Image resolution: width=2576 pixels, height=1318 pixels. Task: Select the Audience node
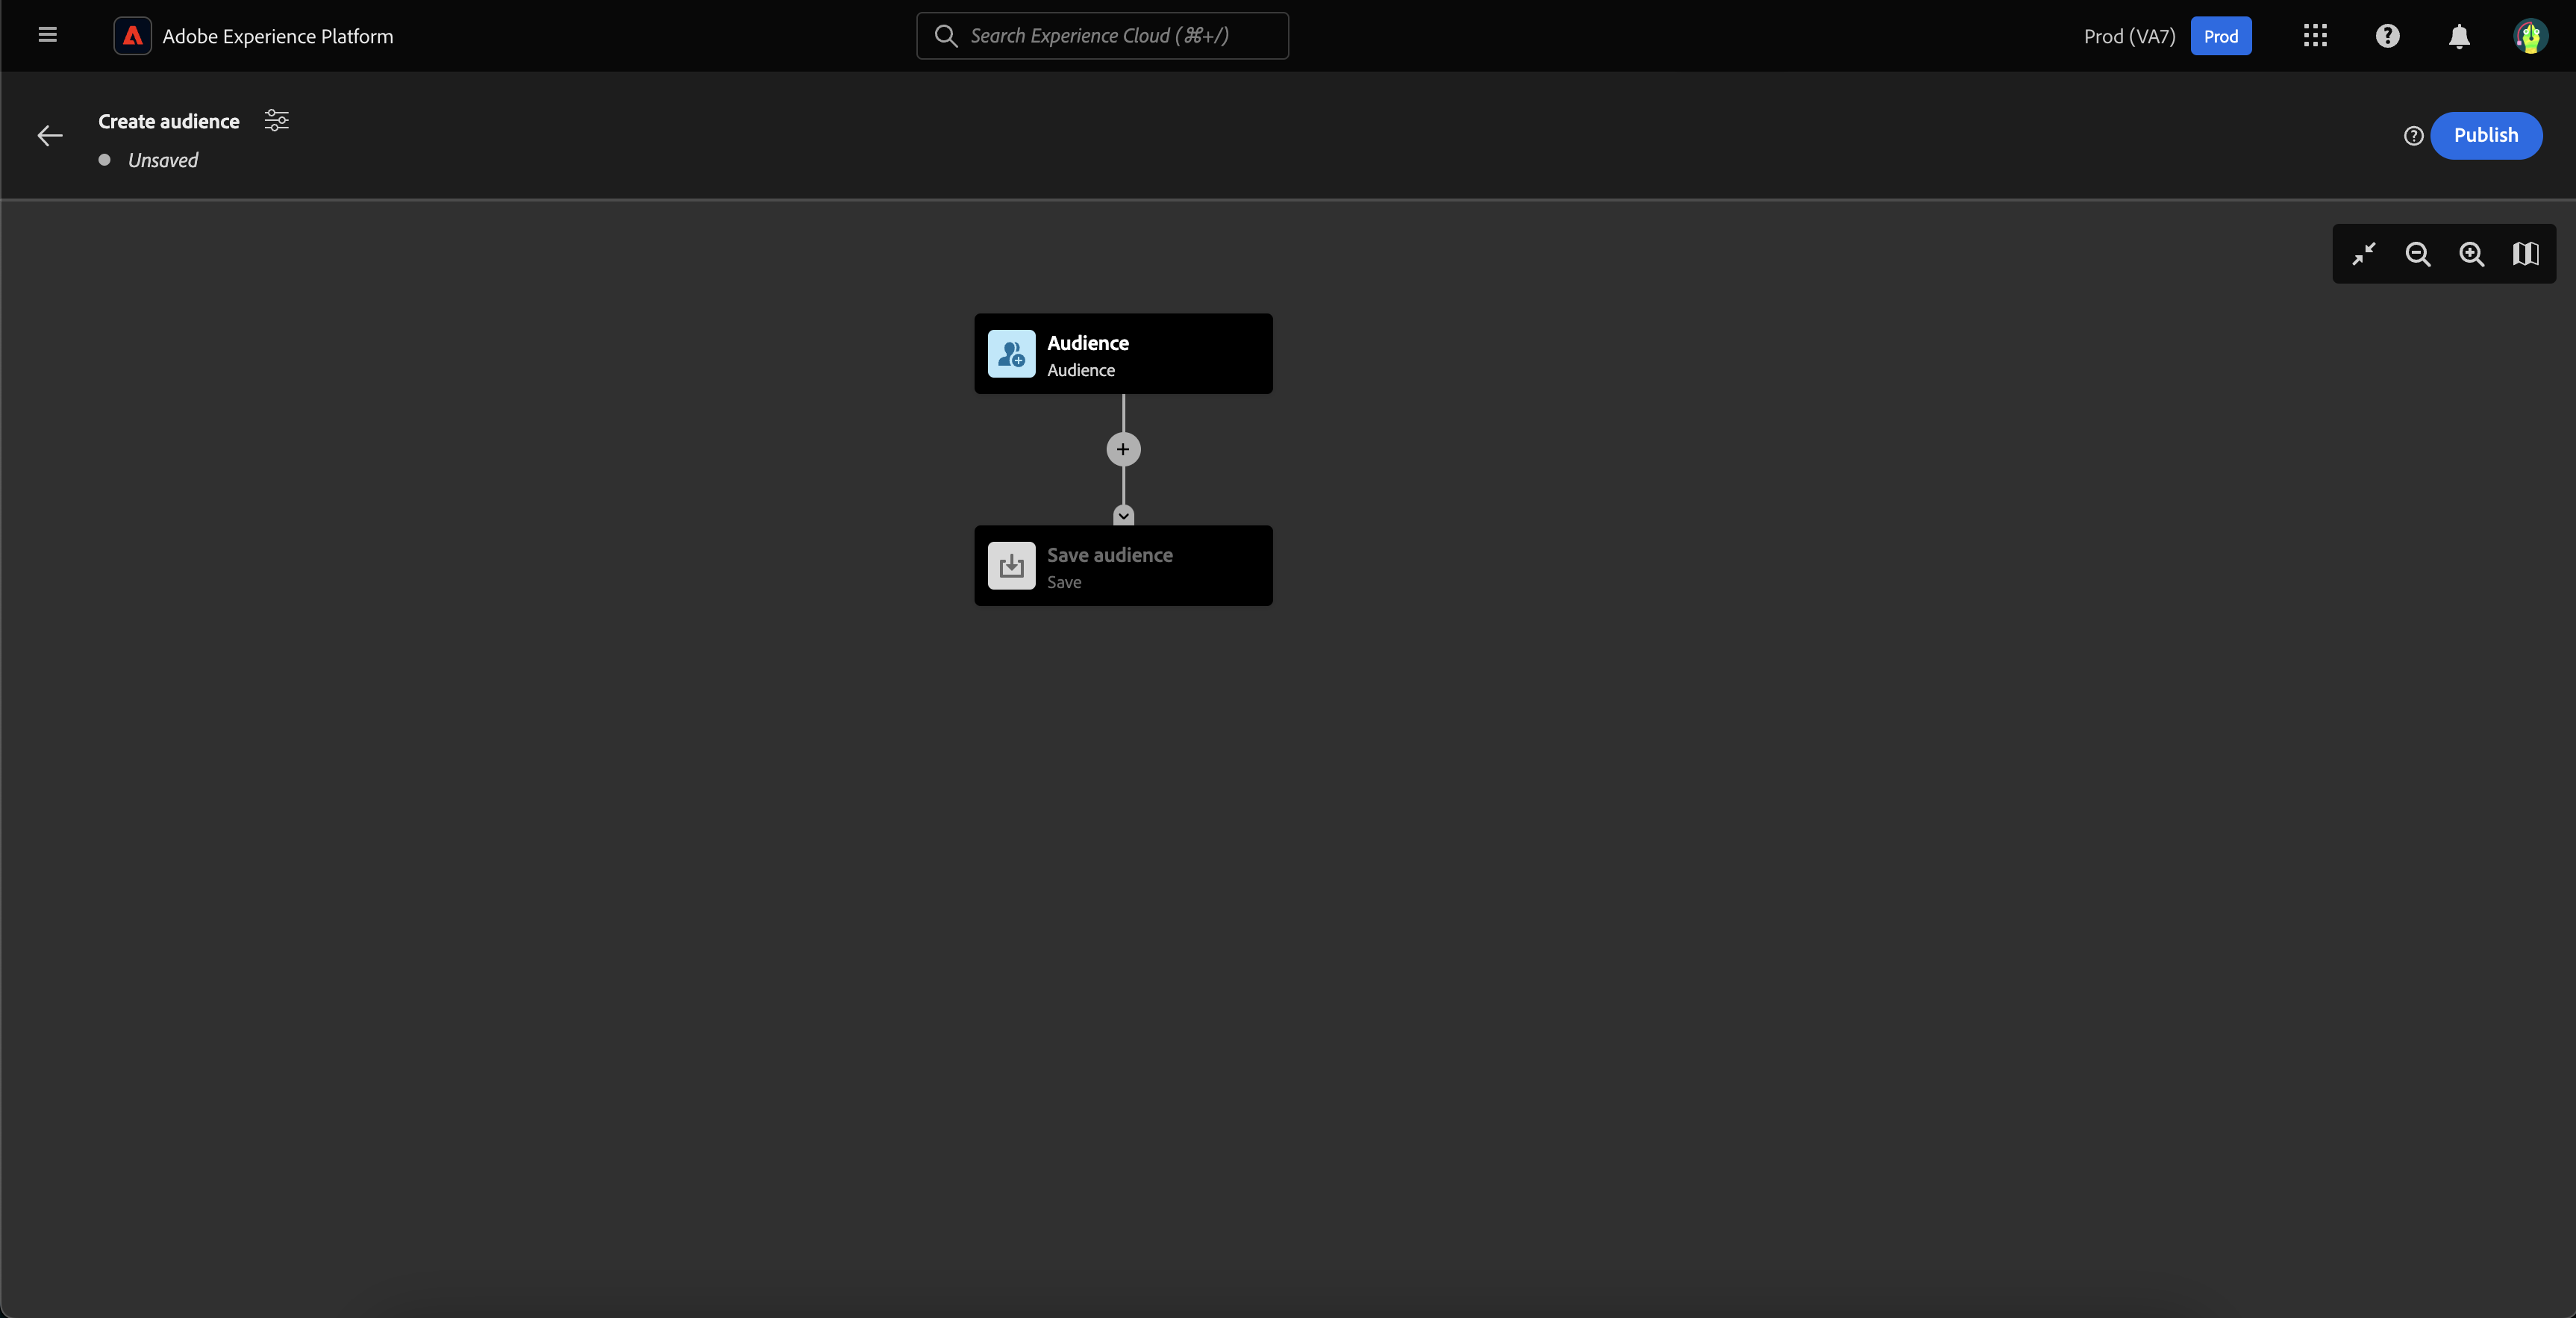coord(1123,354)
